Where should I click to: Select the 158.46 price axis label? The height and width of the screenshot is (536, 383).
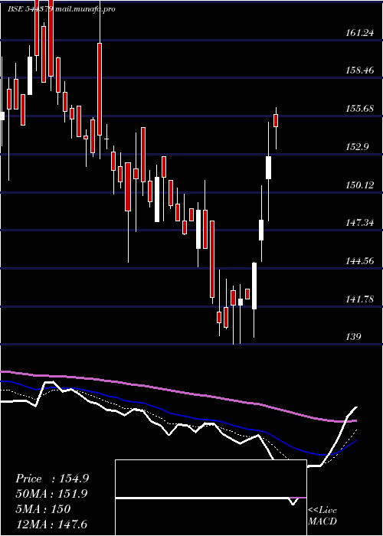[x=360, y=70]
